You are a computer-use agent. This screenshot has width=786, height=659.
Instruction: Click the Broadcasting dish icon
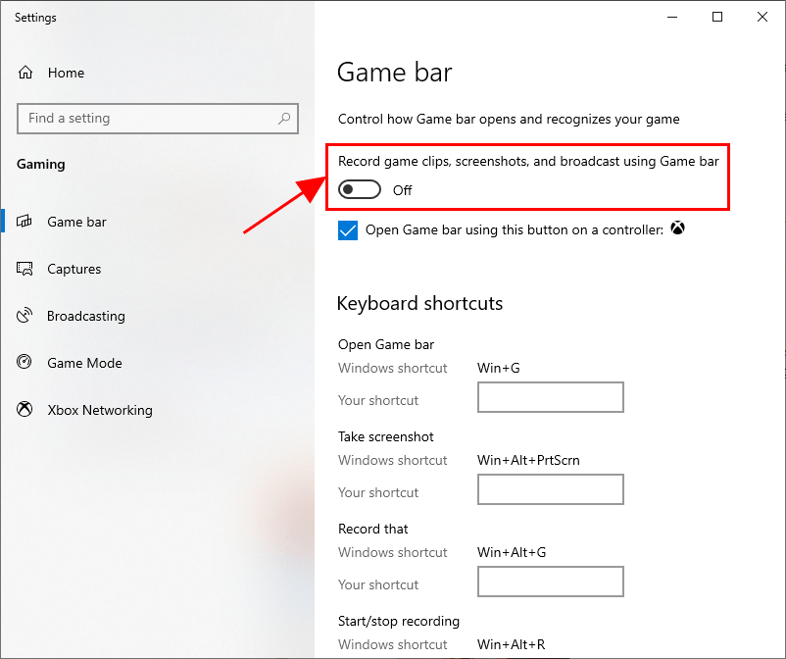(25, 316)
